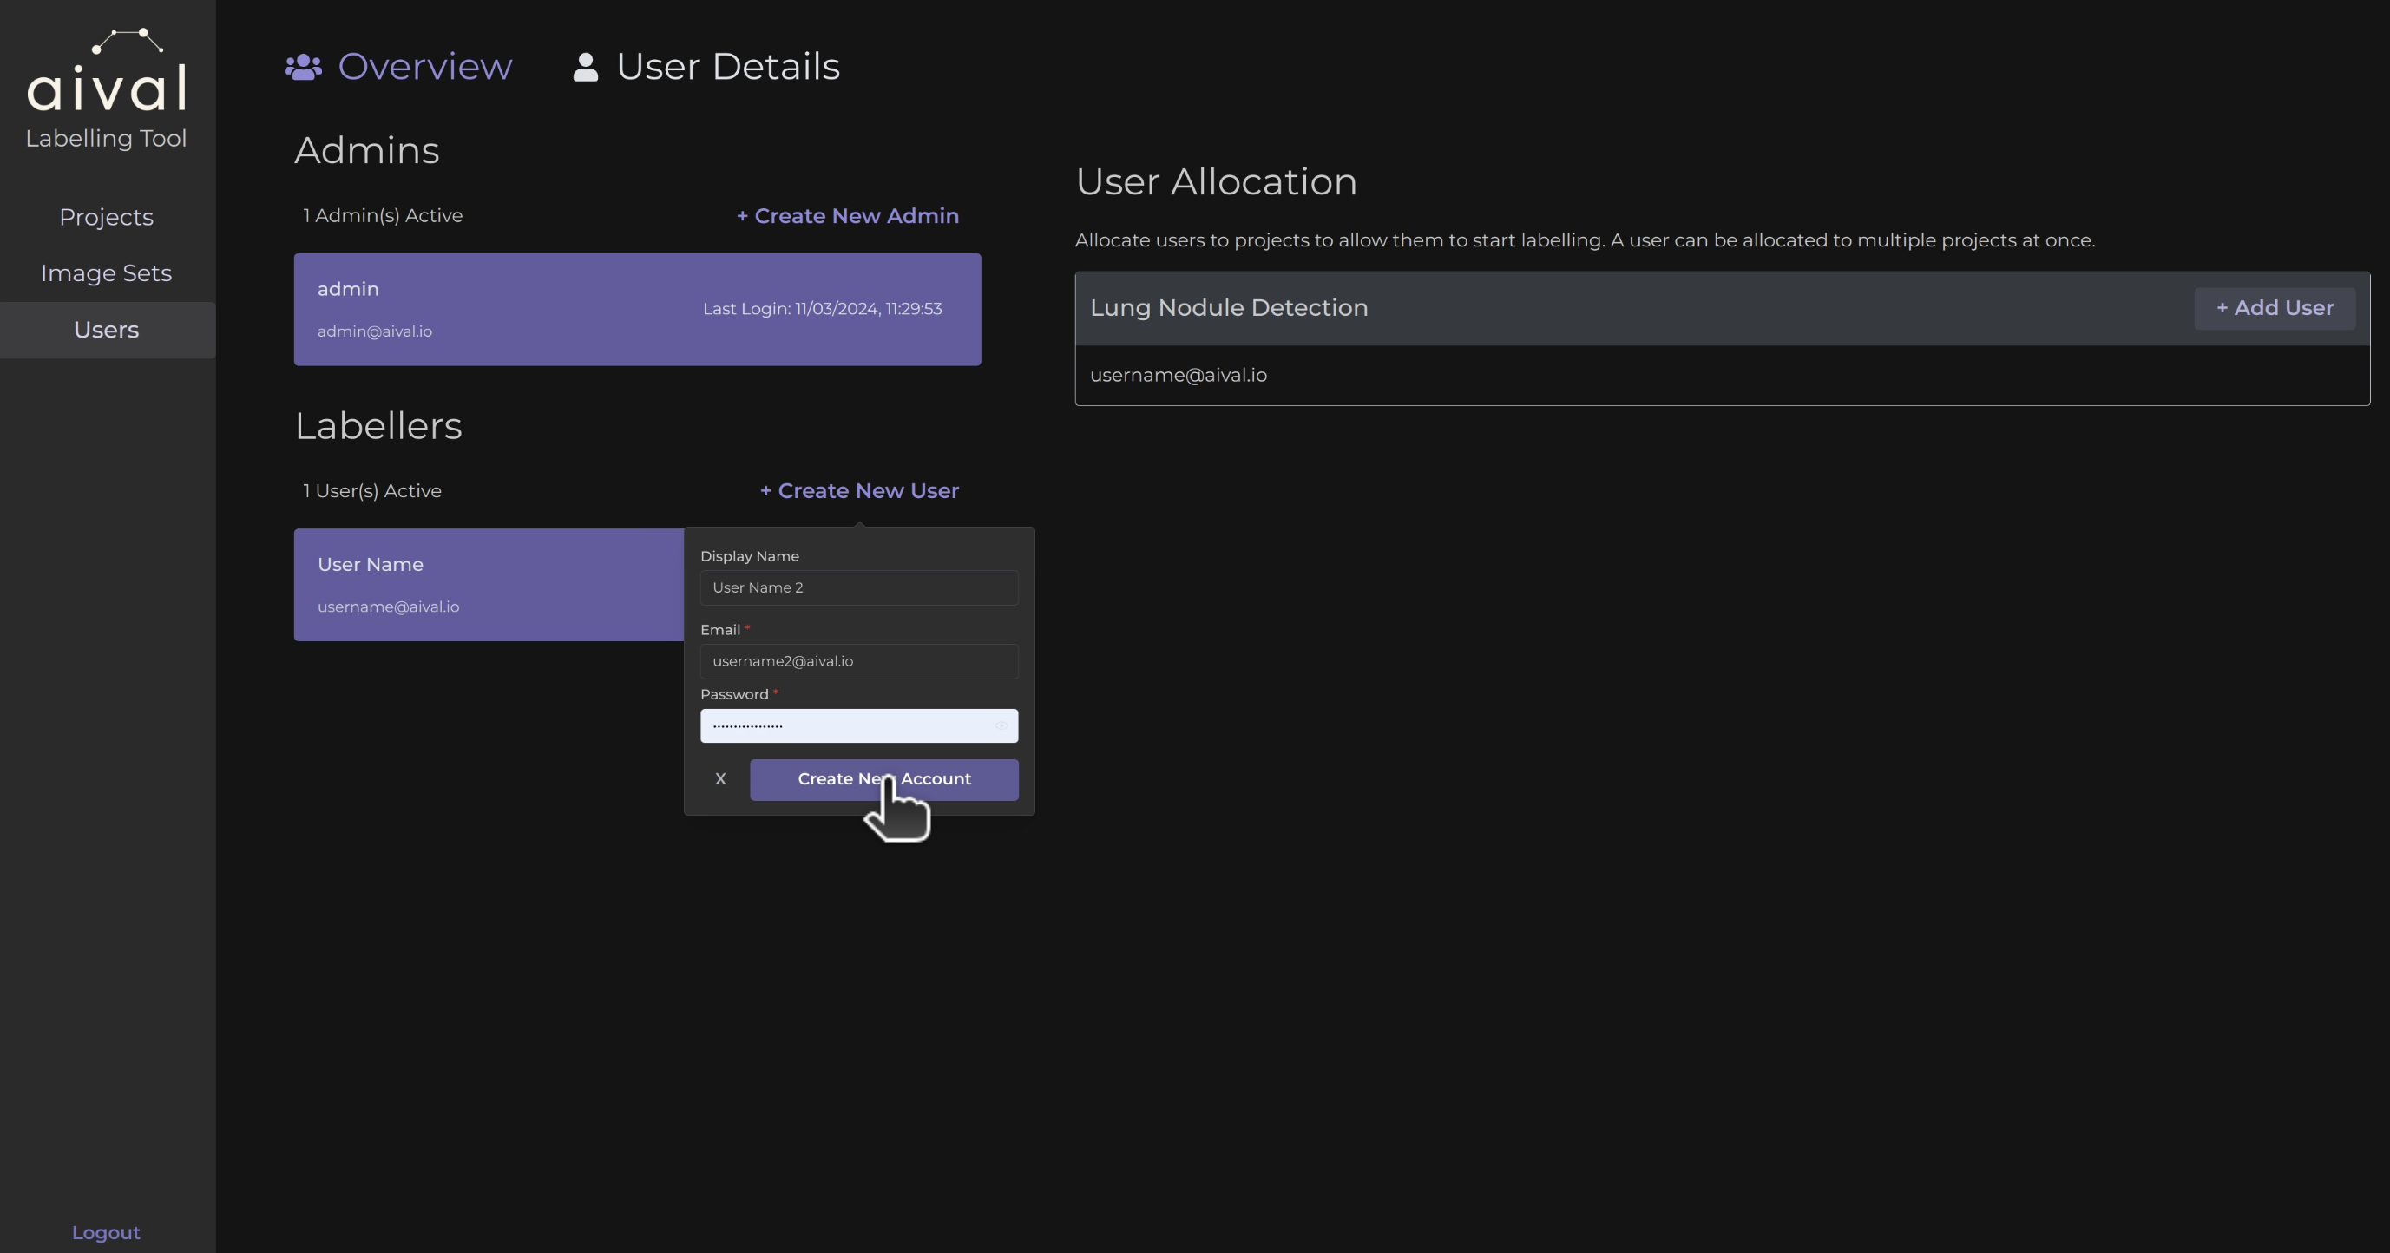Click the Overview group people icon

pyautogui.click(x=304, y=67)
